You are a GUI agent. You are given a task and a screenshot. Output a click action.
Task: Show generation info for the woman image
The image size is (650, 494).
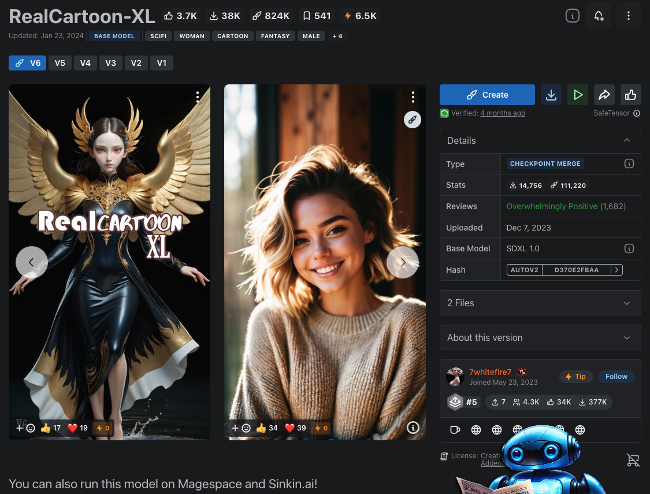click(413, 428)
